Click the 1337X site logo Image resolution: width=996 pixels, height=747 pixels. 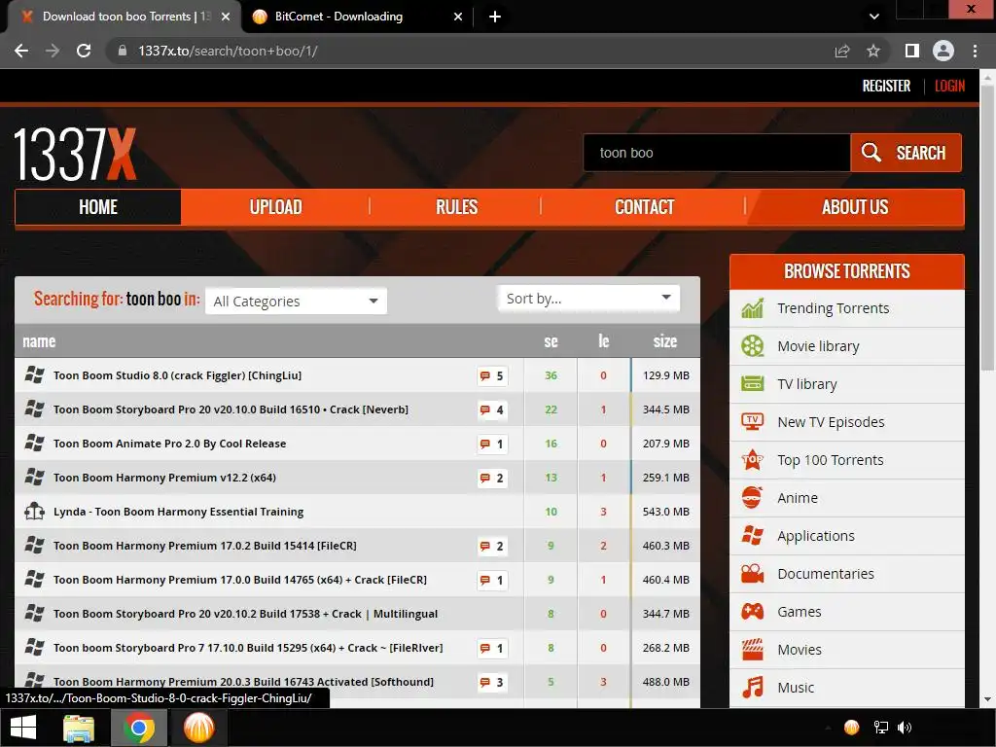coord(75,155)
